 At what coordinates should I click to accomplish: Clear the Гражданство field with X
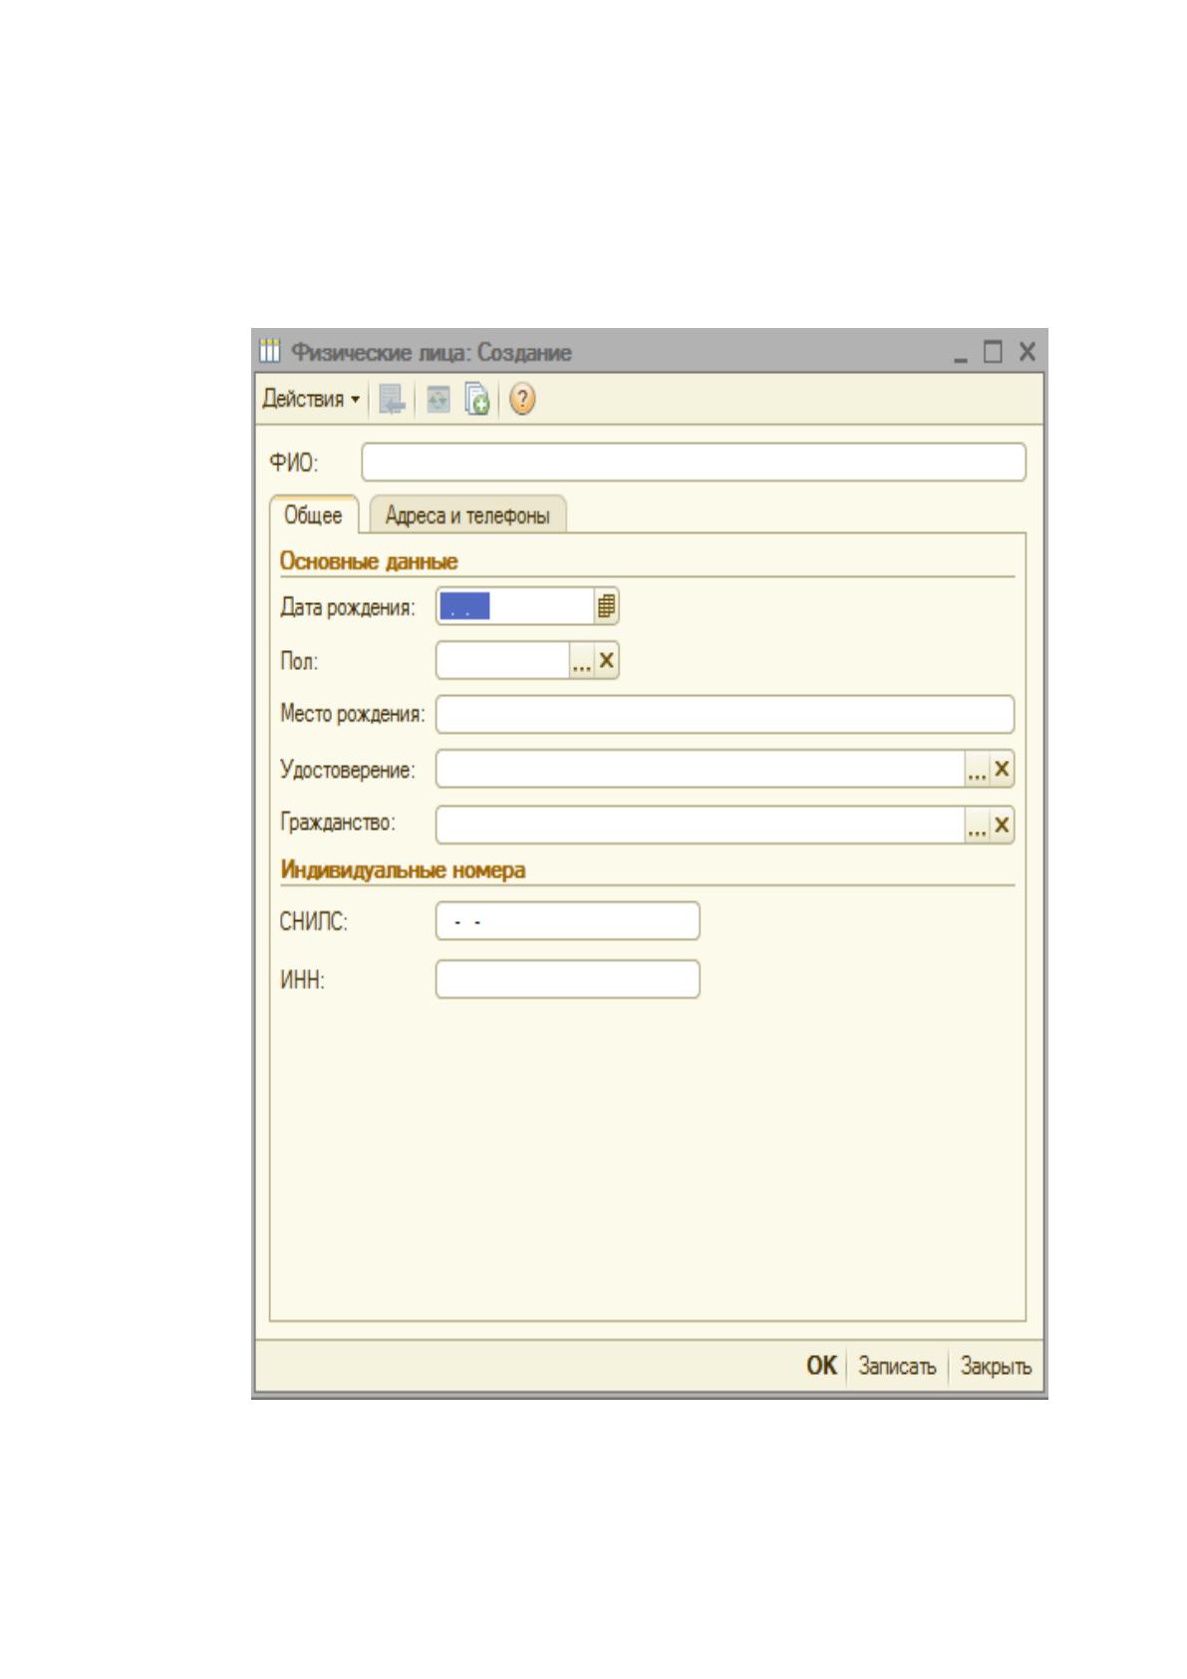pos(1002,826)
